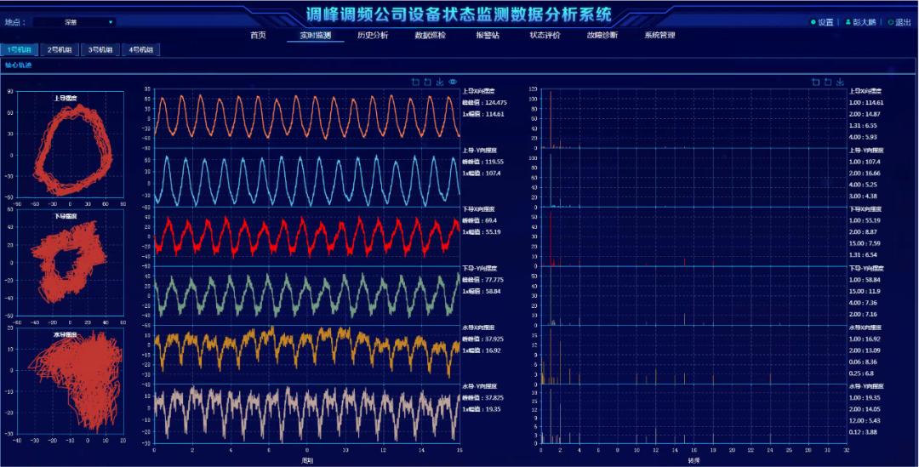
Task: Click the 15.00 : 7.59 spectrum value
Action: pyautogui.click(x=865, y=244)
